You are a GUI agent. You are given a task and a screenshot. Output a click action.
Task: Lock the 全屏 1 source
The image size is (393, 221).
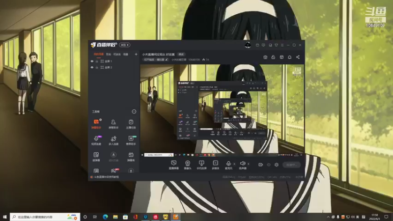point(97,61)
